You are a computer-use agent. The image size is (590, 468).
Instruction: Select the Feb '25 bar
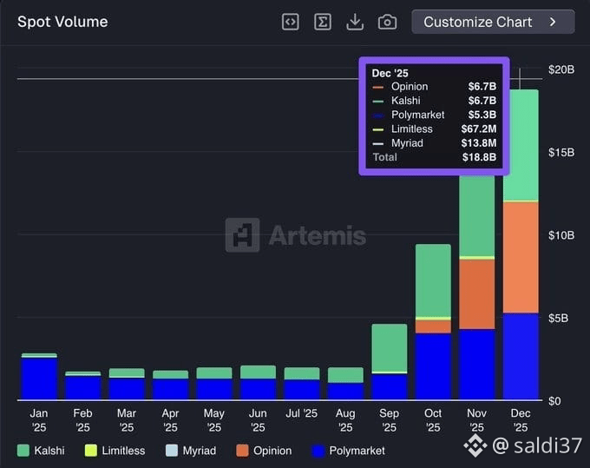pos(82,386)
